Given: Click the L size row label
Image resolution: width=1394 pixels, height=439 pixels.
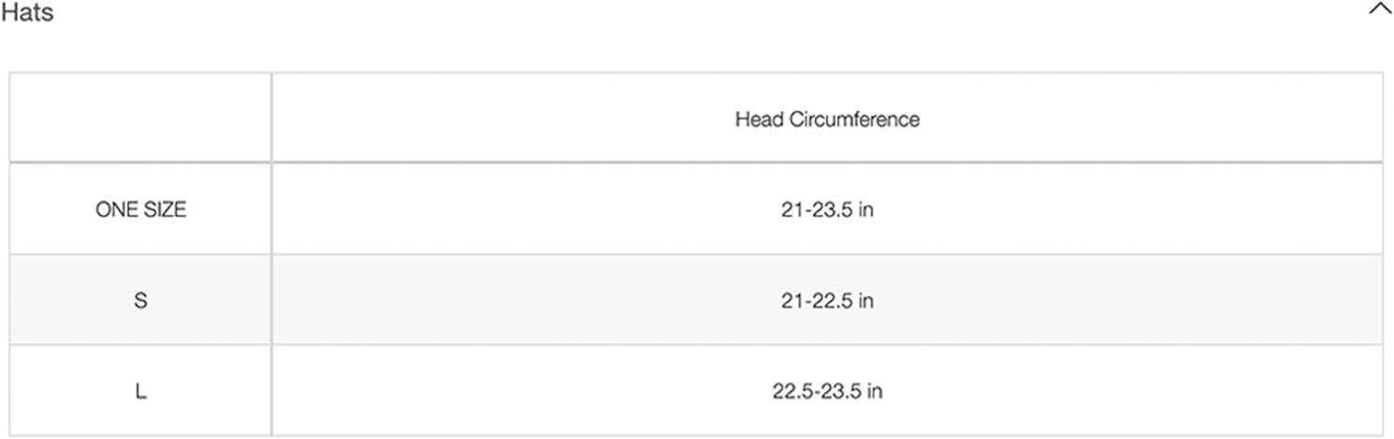Looking at the screenshot, I should 140,391.
